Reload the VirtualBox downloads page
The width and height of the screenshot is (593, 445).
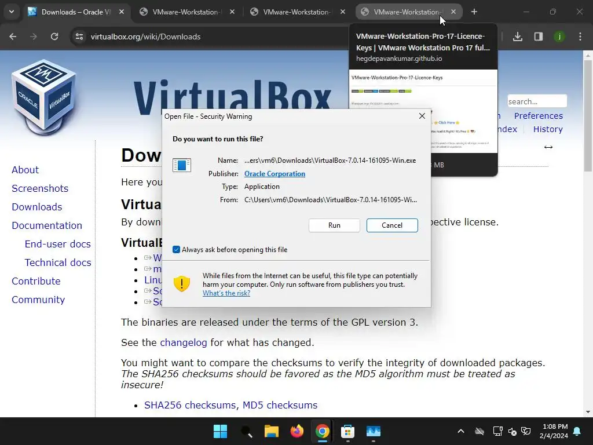pyautogui.click(x=54, y=37)
